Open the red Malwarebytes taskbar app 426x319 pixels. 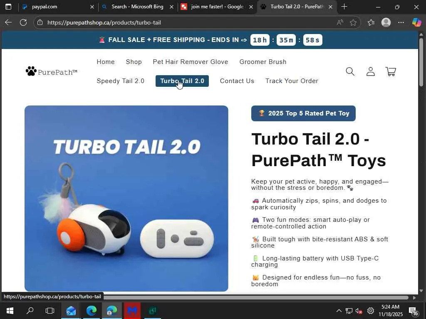132,311
